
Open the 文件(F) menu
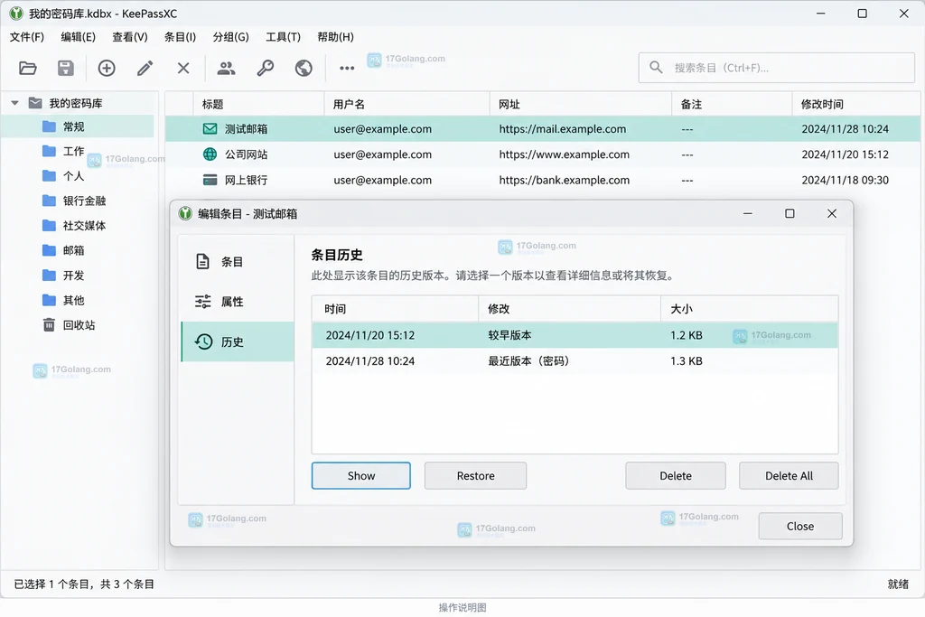[26, 36]
